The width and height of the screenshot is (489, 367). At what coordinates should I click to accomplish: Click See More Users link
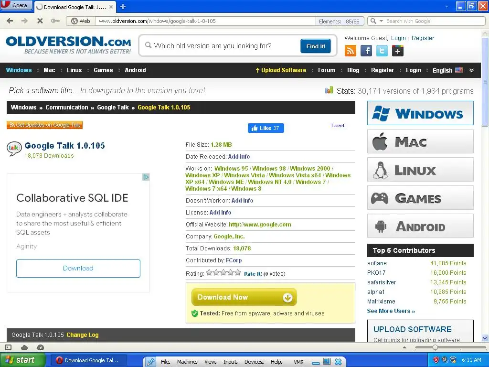[x=391, y=311]
